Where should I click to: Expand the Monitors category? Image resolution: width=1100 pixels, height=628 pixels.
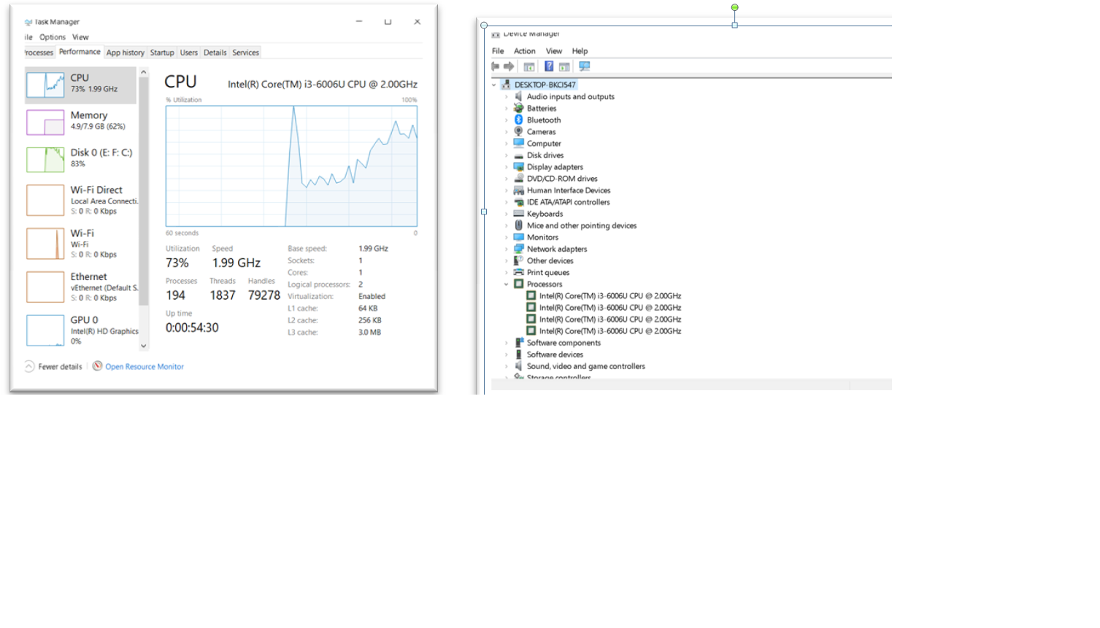507,237
